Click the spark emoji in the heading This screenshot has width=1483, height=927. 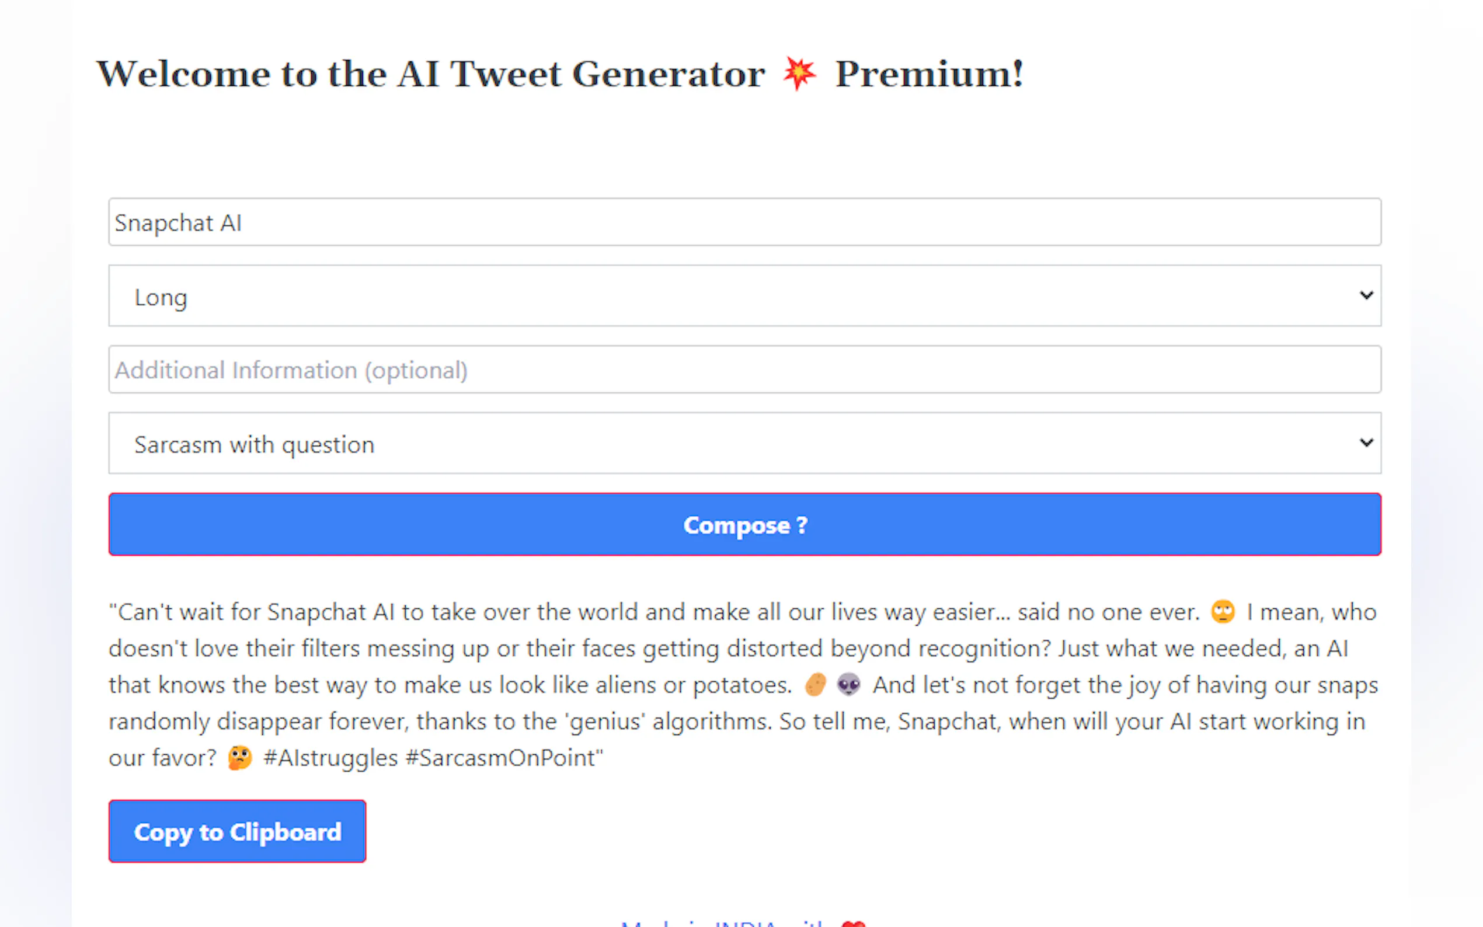click(x=799, y=74)
